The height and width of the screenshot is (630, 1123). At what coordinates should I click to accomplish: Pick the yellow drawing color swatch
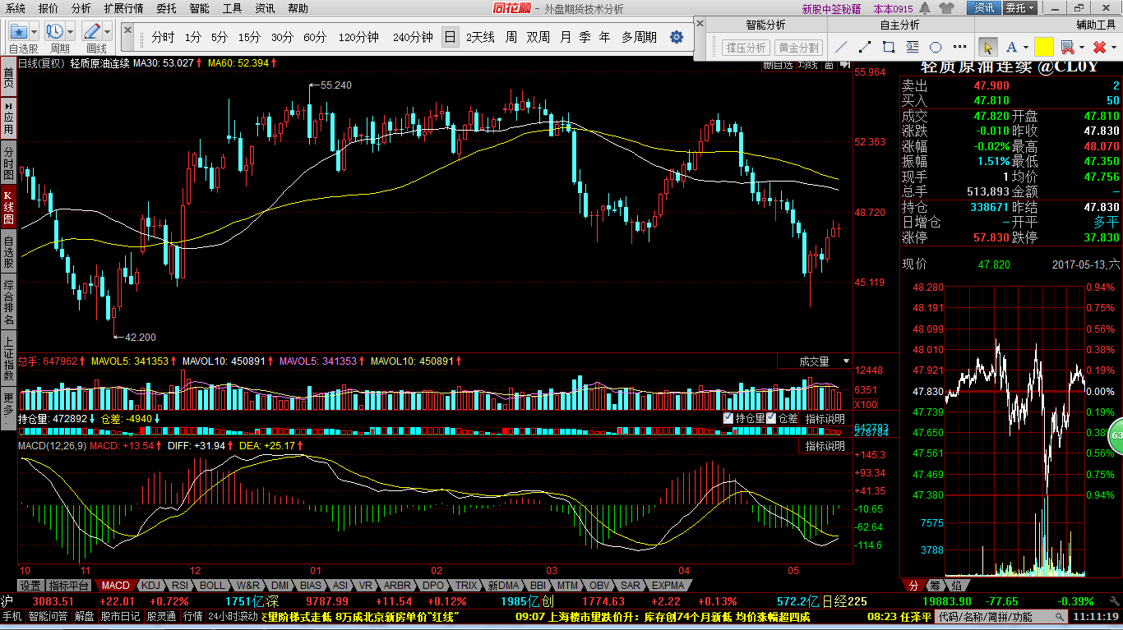click(x=1044, y=47)
